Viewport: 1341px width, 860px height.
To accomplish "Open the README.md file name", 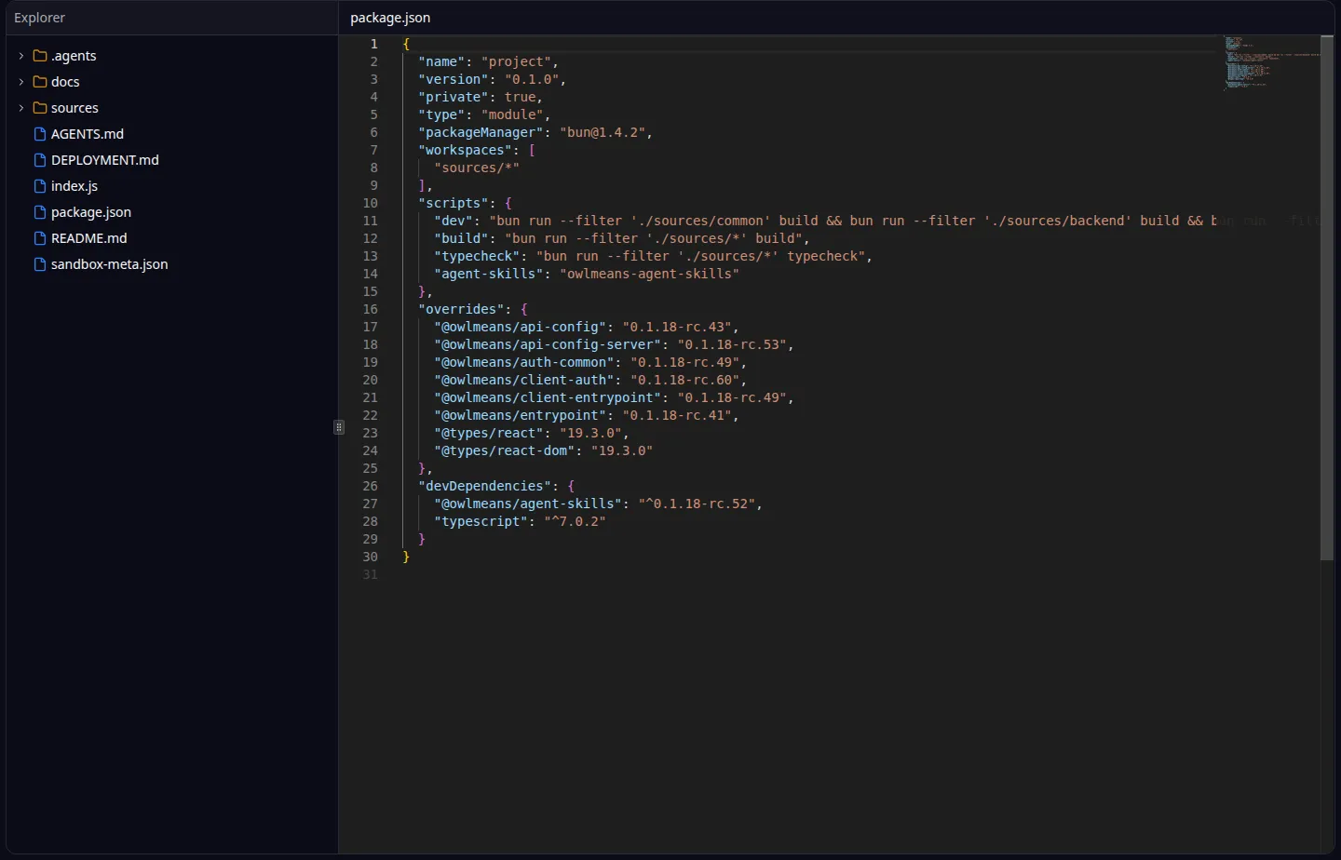I will pyautogui.click(x=89, y=238).
